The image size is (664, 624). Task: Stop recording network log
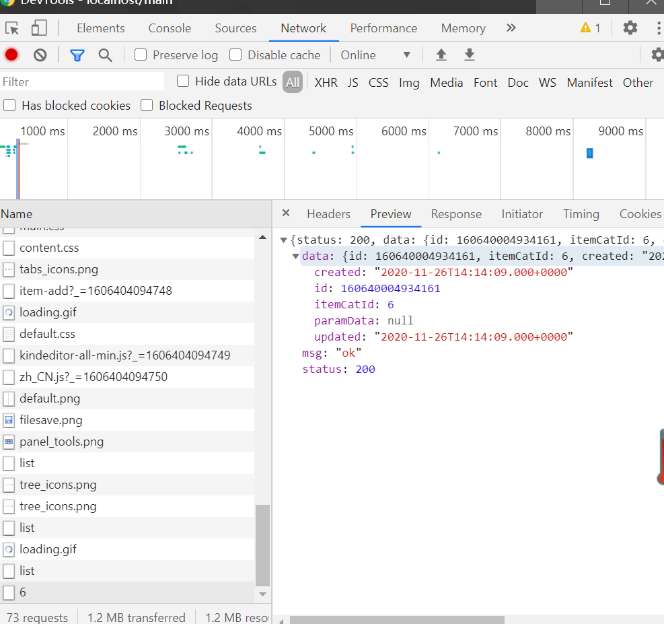pyautogui.click(x=11, y=55)
